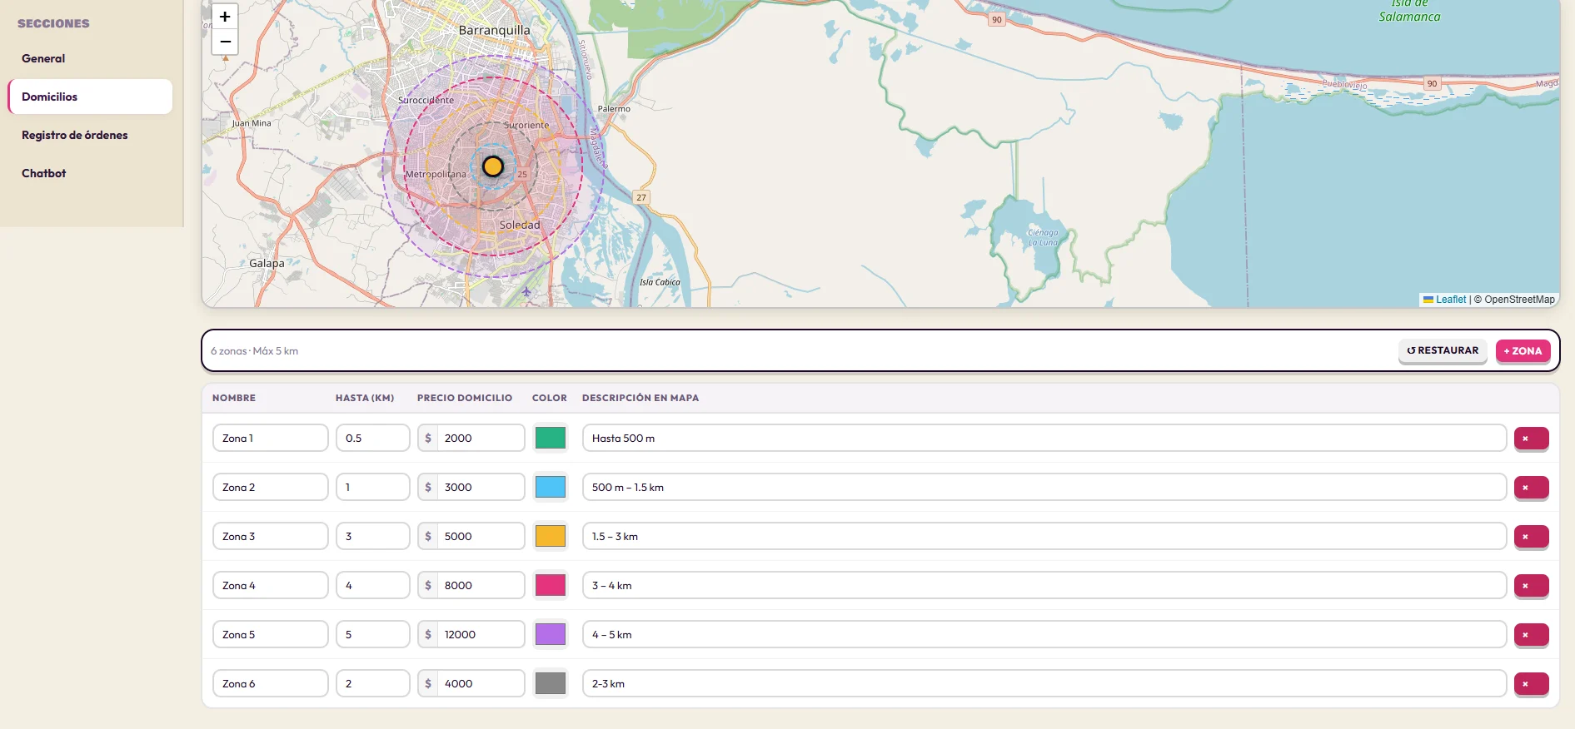This screenshot has height=729, width=1575.
Task: Open Chatbot section
Action: click(x=90, y=173)
